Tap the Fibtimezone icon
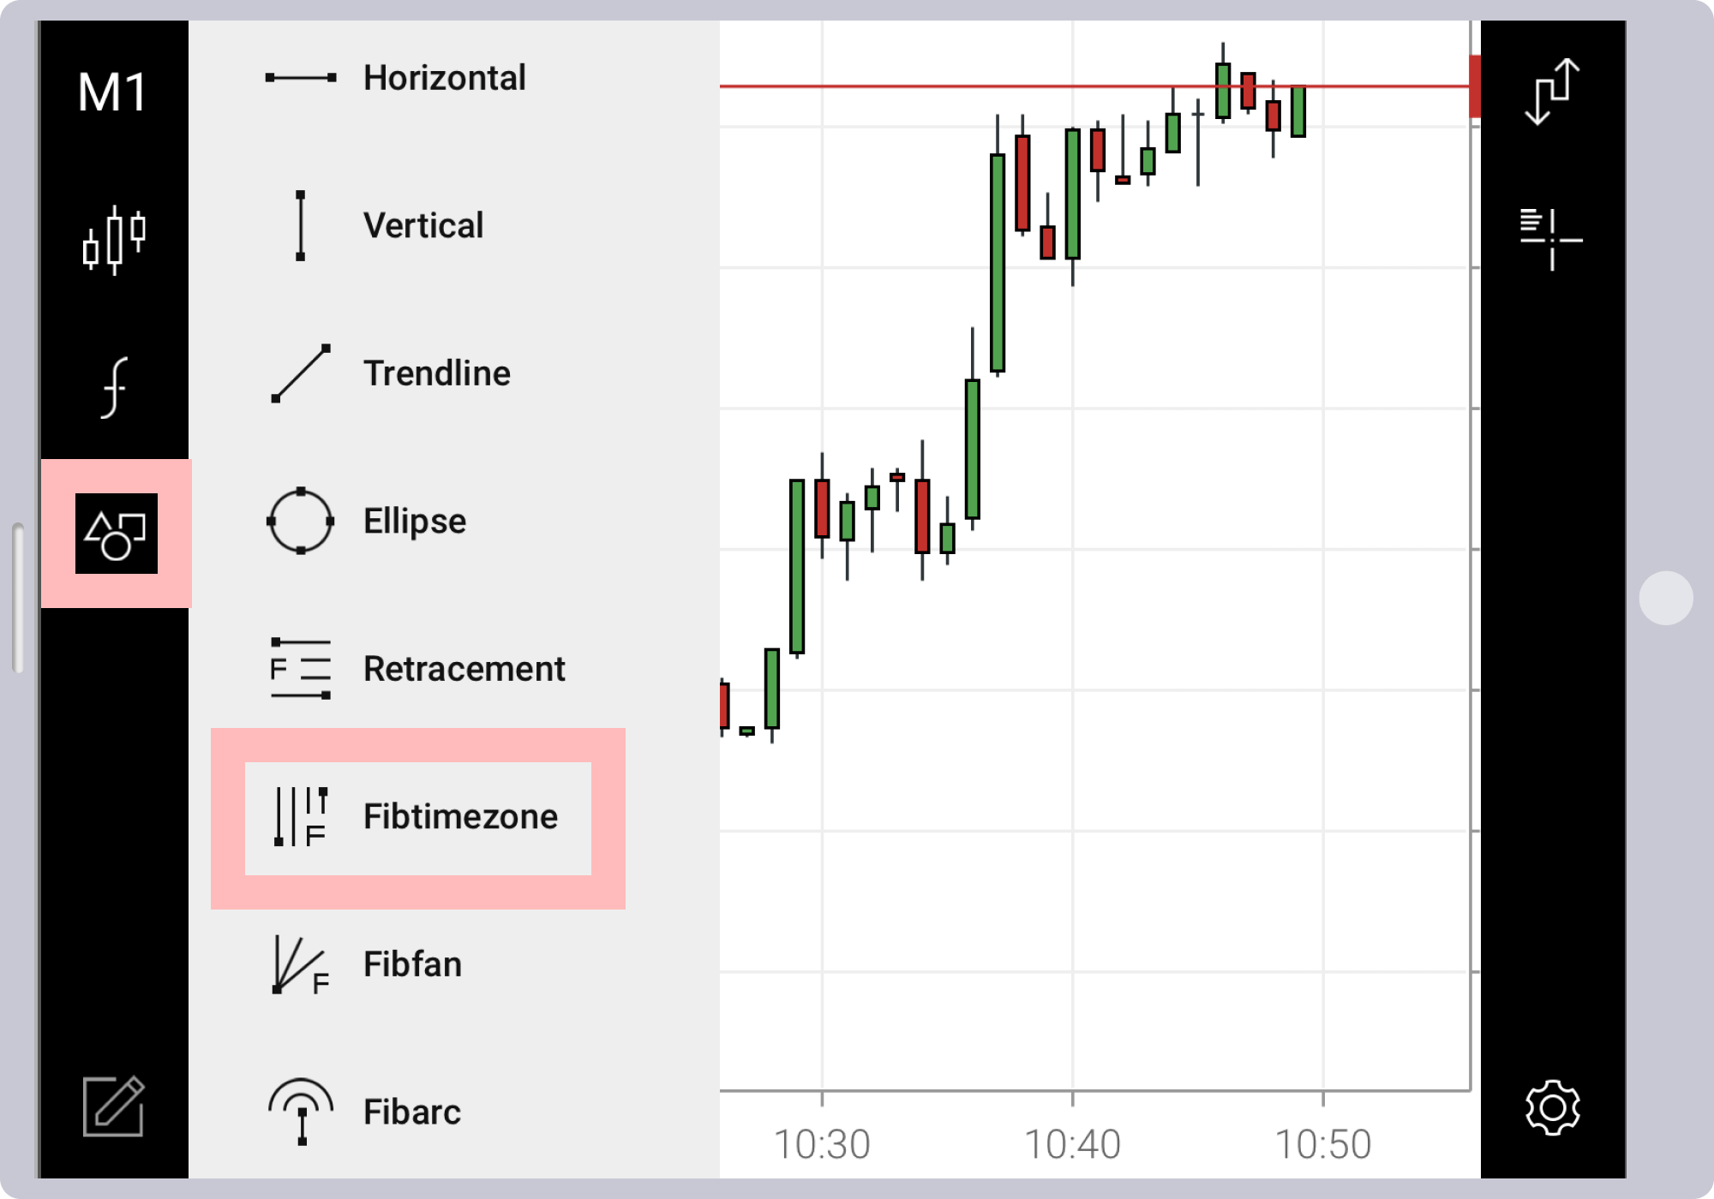The height and width of the screenshot is (1199, 1714). coord(301,817)
